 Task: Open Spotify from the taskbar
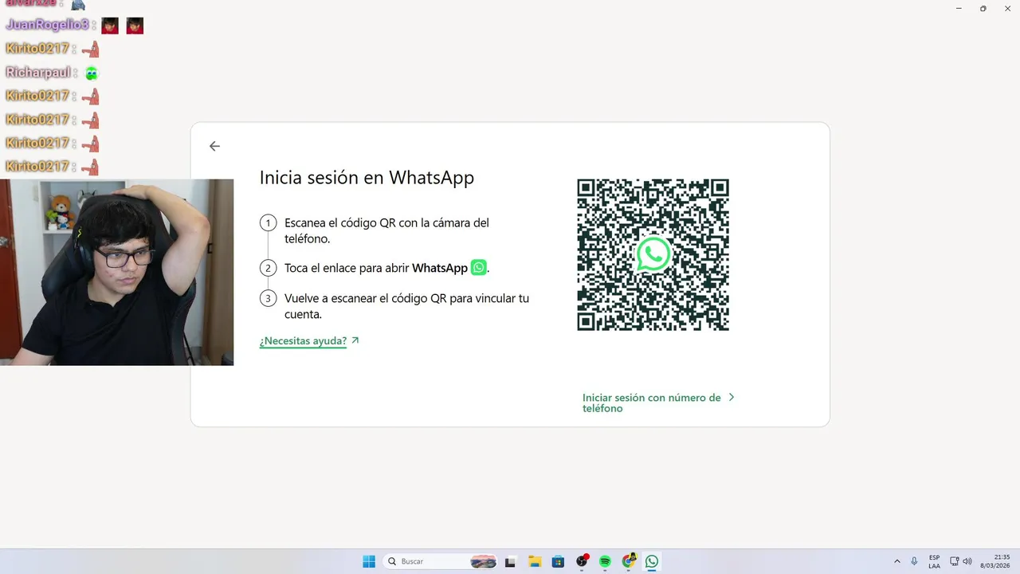(x=605, y=561)
